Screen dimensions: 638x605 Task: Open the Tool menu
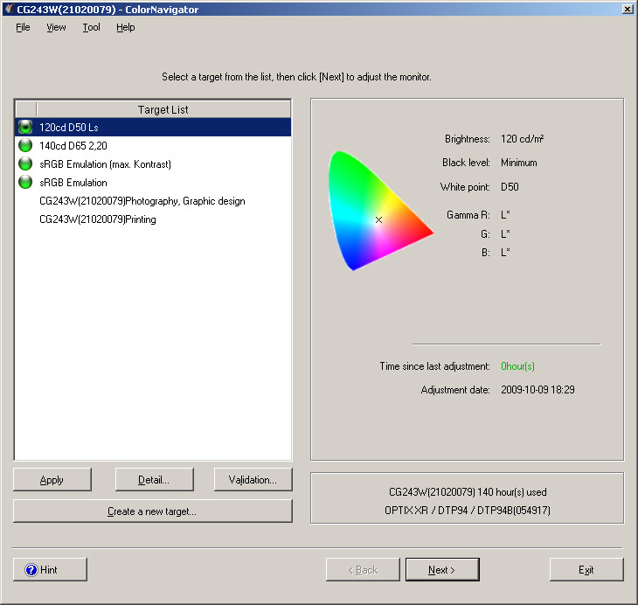pyautogui.click(x=91, y=27)
